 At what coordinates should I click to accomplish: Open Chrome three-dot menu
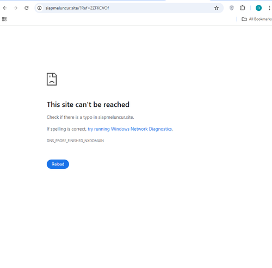click(x=269, y=8)
